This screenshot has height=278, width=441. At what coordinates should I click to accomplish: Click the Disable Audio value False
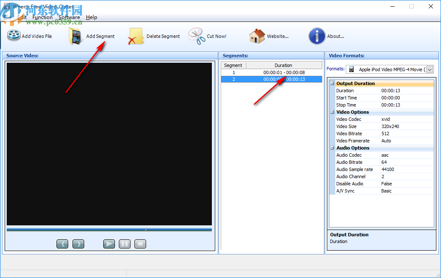[x=386, y=184]
